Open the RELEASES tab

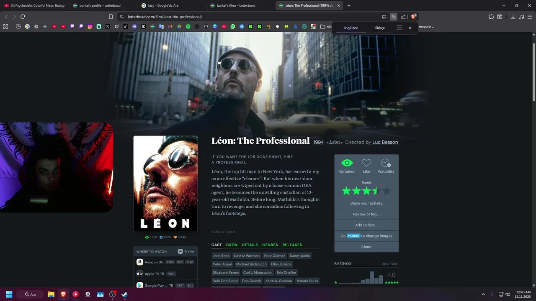(x=292, y=245)
